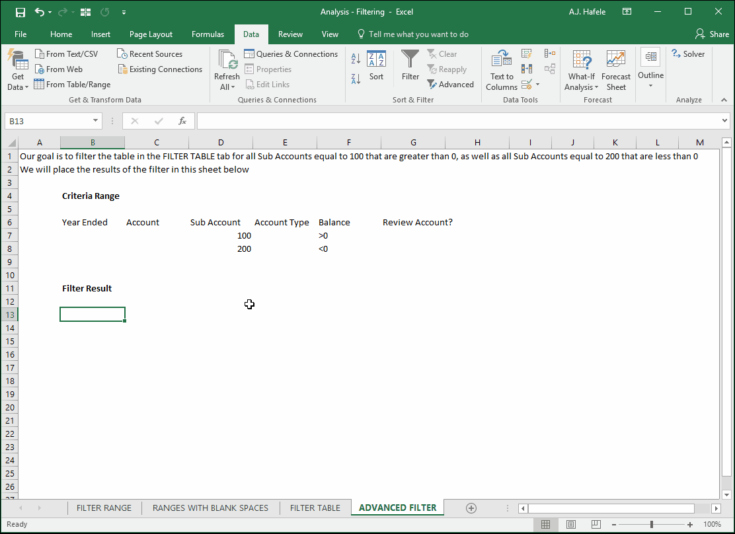Switch to Normal view
The width and height of the screenshot is (735, 534).
click(545, 524)
